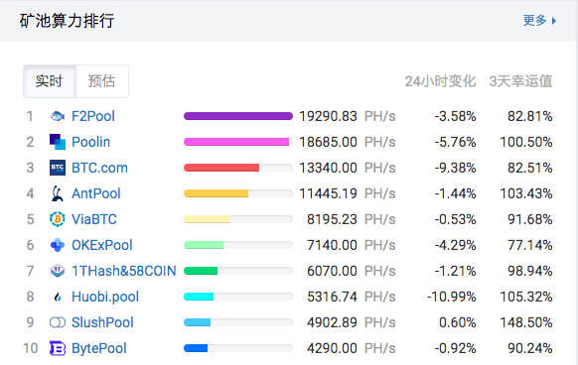Image resolution: width=578 pixels, height=365 pixels.
Task: Click the SlushPool rings logo icon
Action: 58,322
